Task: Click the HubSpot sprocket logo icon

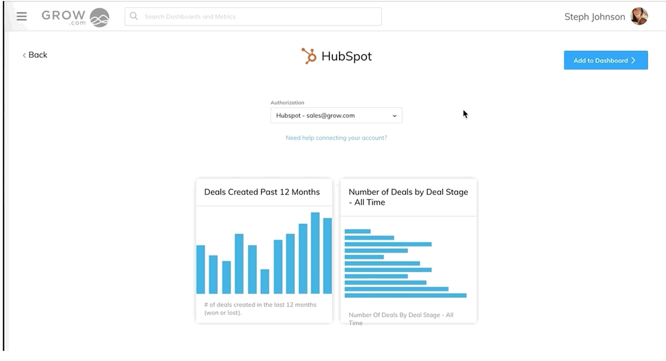Action: (309, 56)
